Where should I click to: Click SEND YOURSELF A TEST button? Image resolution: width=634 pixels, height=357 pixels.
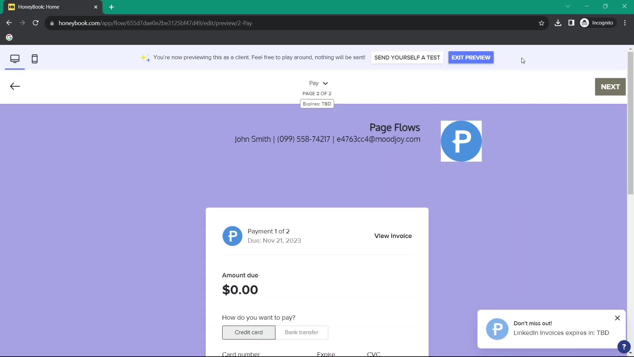tap(407, 57)
